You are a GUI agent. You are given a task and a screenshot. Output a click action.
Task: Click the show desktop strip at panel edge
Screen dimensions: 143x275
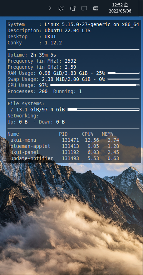[141, 8]
